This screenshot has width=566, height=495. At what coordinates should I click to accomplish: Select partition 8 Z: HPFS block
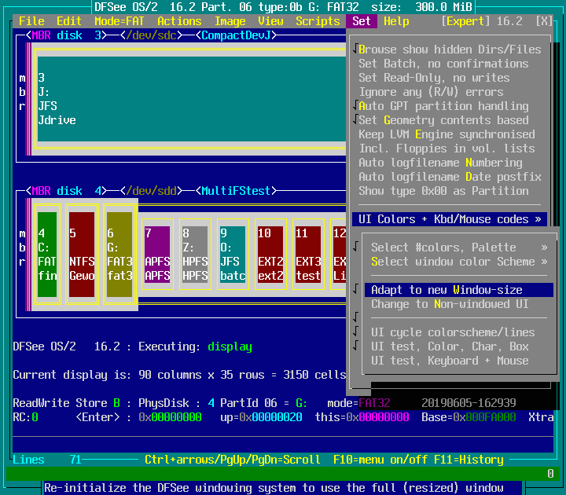click(195, 255)
